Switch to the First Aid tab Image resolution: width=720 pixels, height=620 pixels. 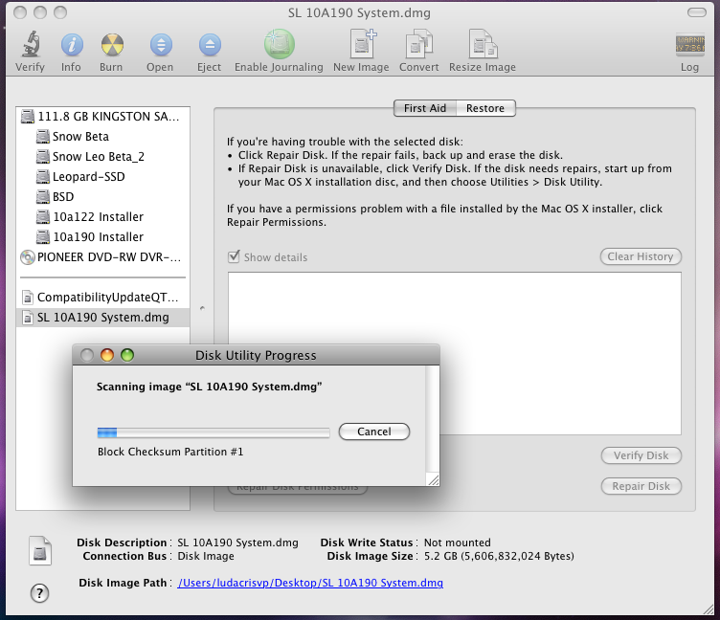click(x=425, y=108)
